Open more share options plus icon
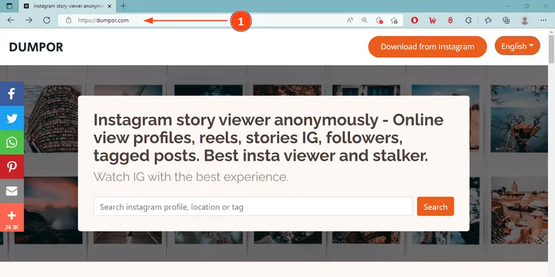The height and width of the screenshot is (277, 555). [x=12, y=218]
